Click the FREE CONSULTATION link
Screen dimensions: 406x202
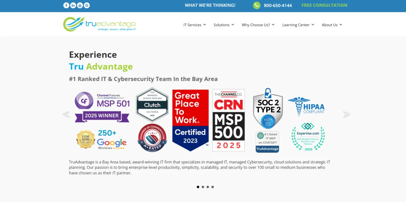click(x=324, y=5)
